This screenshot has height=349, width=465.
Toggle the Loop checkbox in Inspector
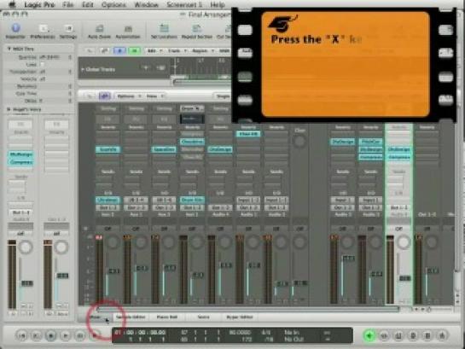point(42,64)
